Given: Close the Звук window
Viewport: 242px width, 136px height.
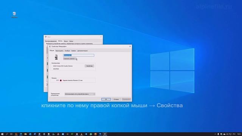Looking at the screenshot, I should [101, 37].
